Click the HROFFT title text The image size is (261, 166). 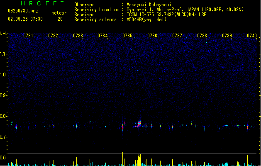(x=42, y=3)
